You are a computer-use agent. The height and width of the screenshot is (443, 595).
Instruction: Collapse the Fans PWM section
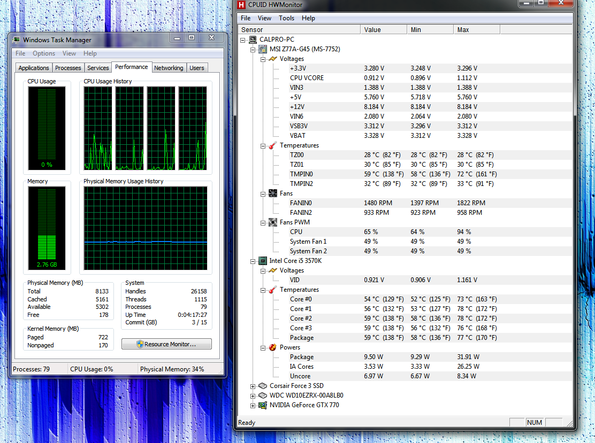click(x=263, y=223)
